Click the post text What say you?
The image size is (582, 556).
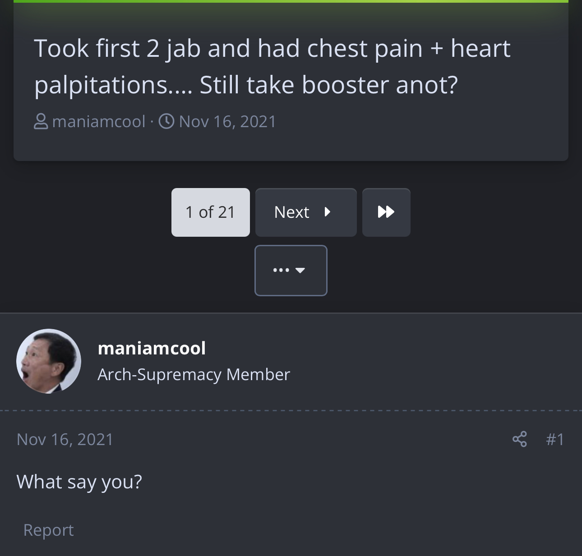click(79, 482)
